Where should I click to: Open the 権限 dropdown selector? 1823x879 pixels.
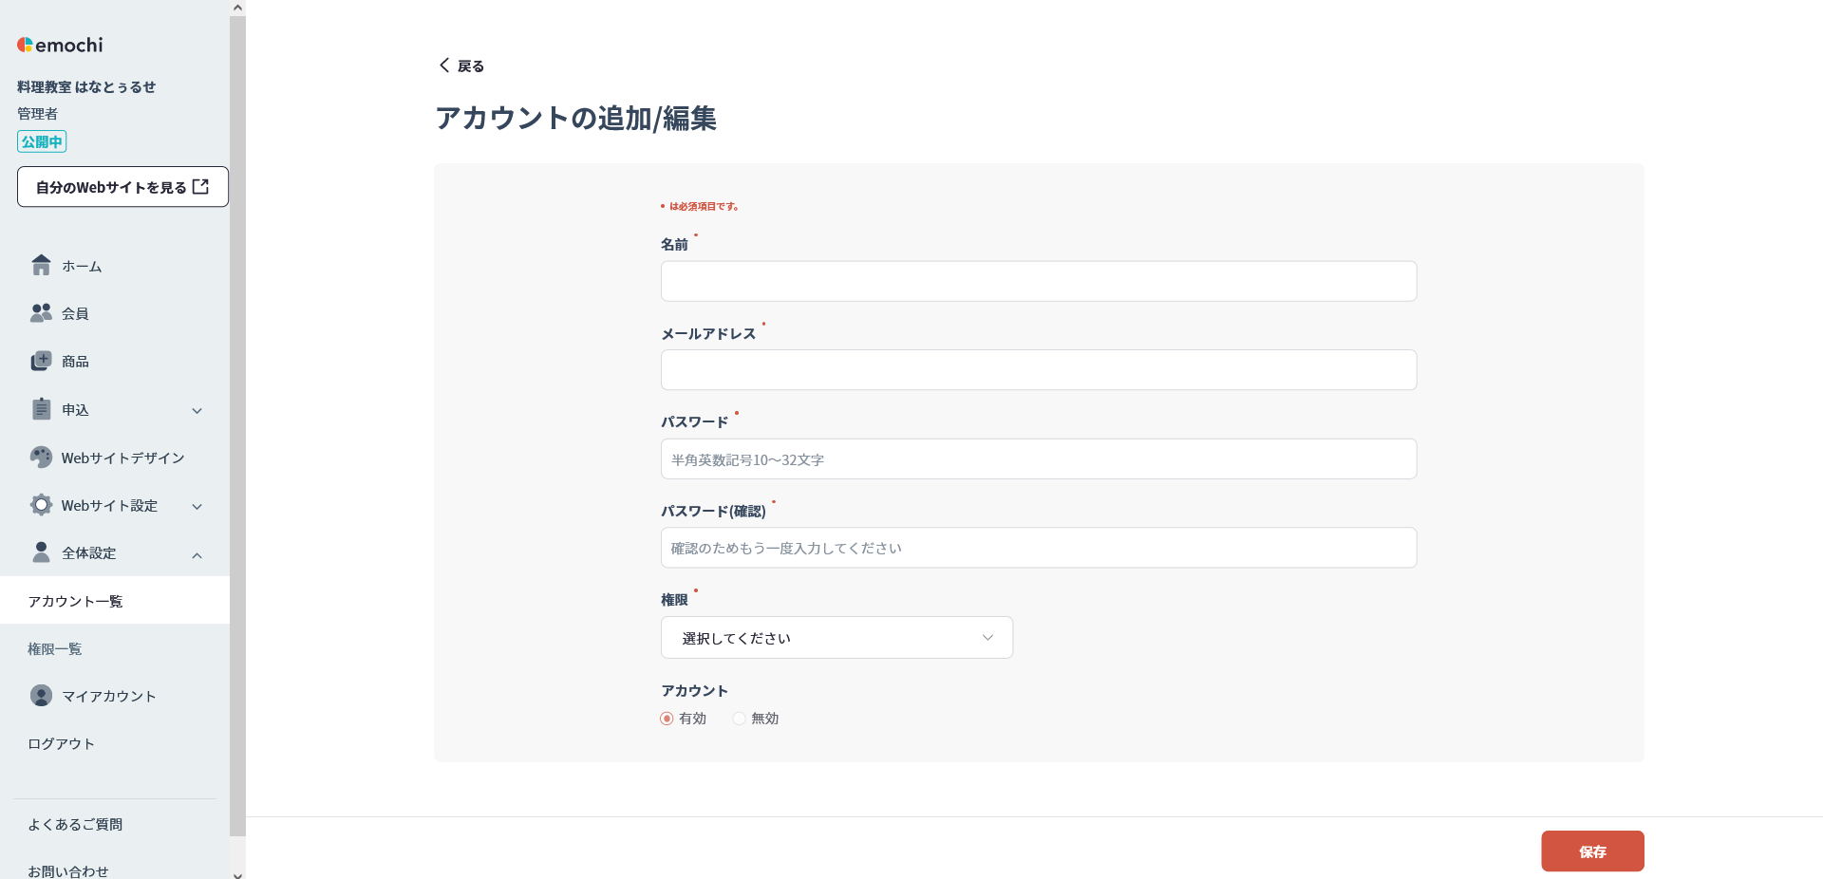[x=836, y=638]
